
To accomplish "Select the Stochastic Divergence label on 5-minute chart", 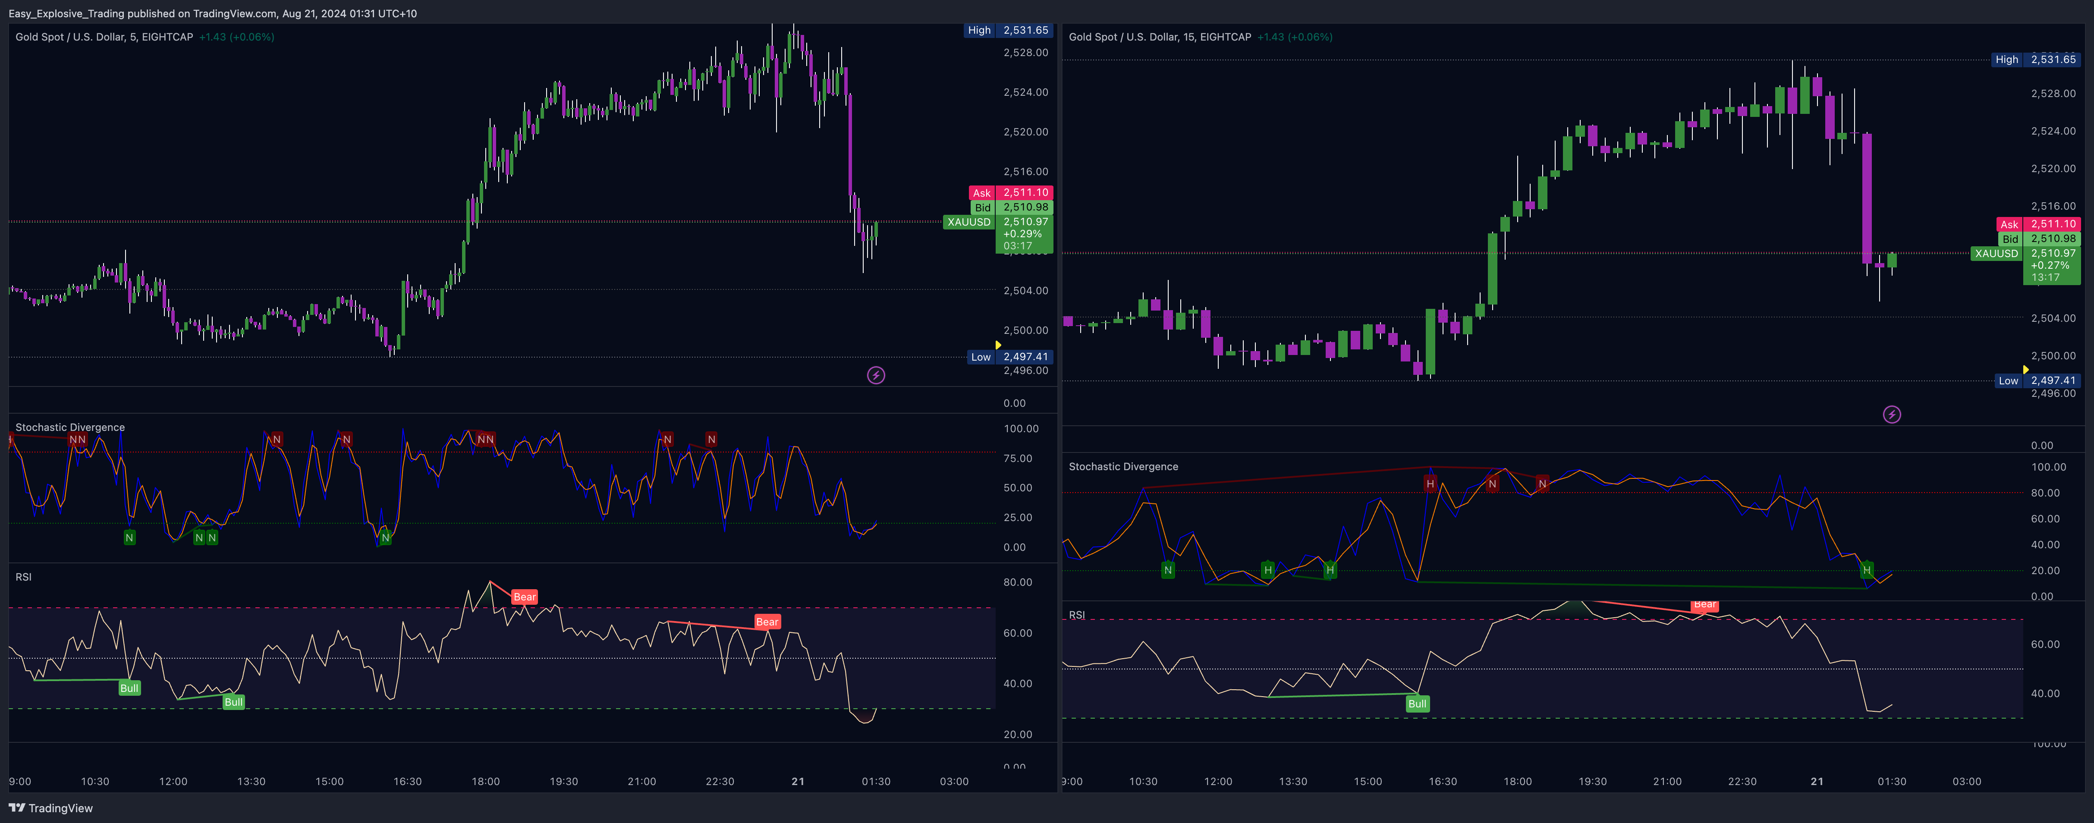I will 70,427.
